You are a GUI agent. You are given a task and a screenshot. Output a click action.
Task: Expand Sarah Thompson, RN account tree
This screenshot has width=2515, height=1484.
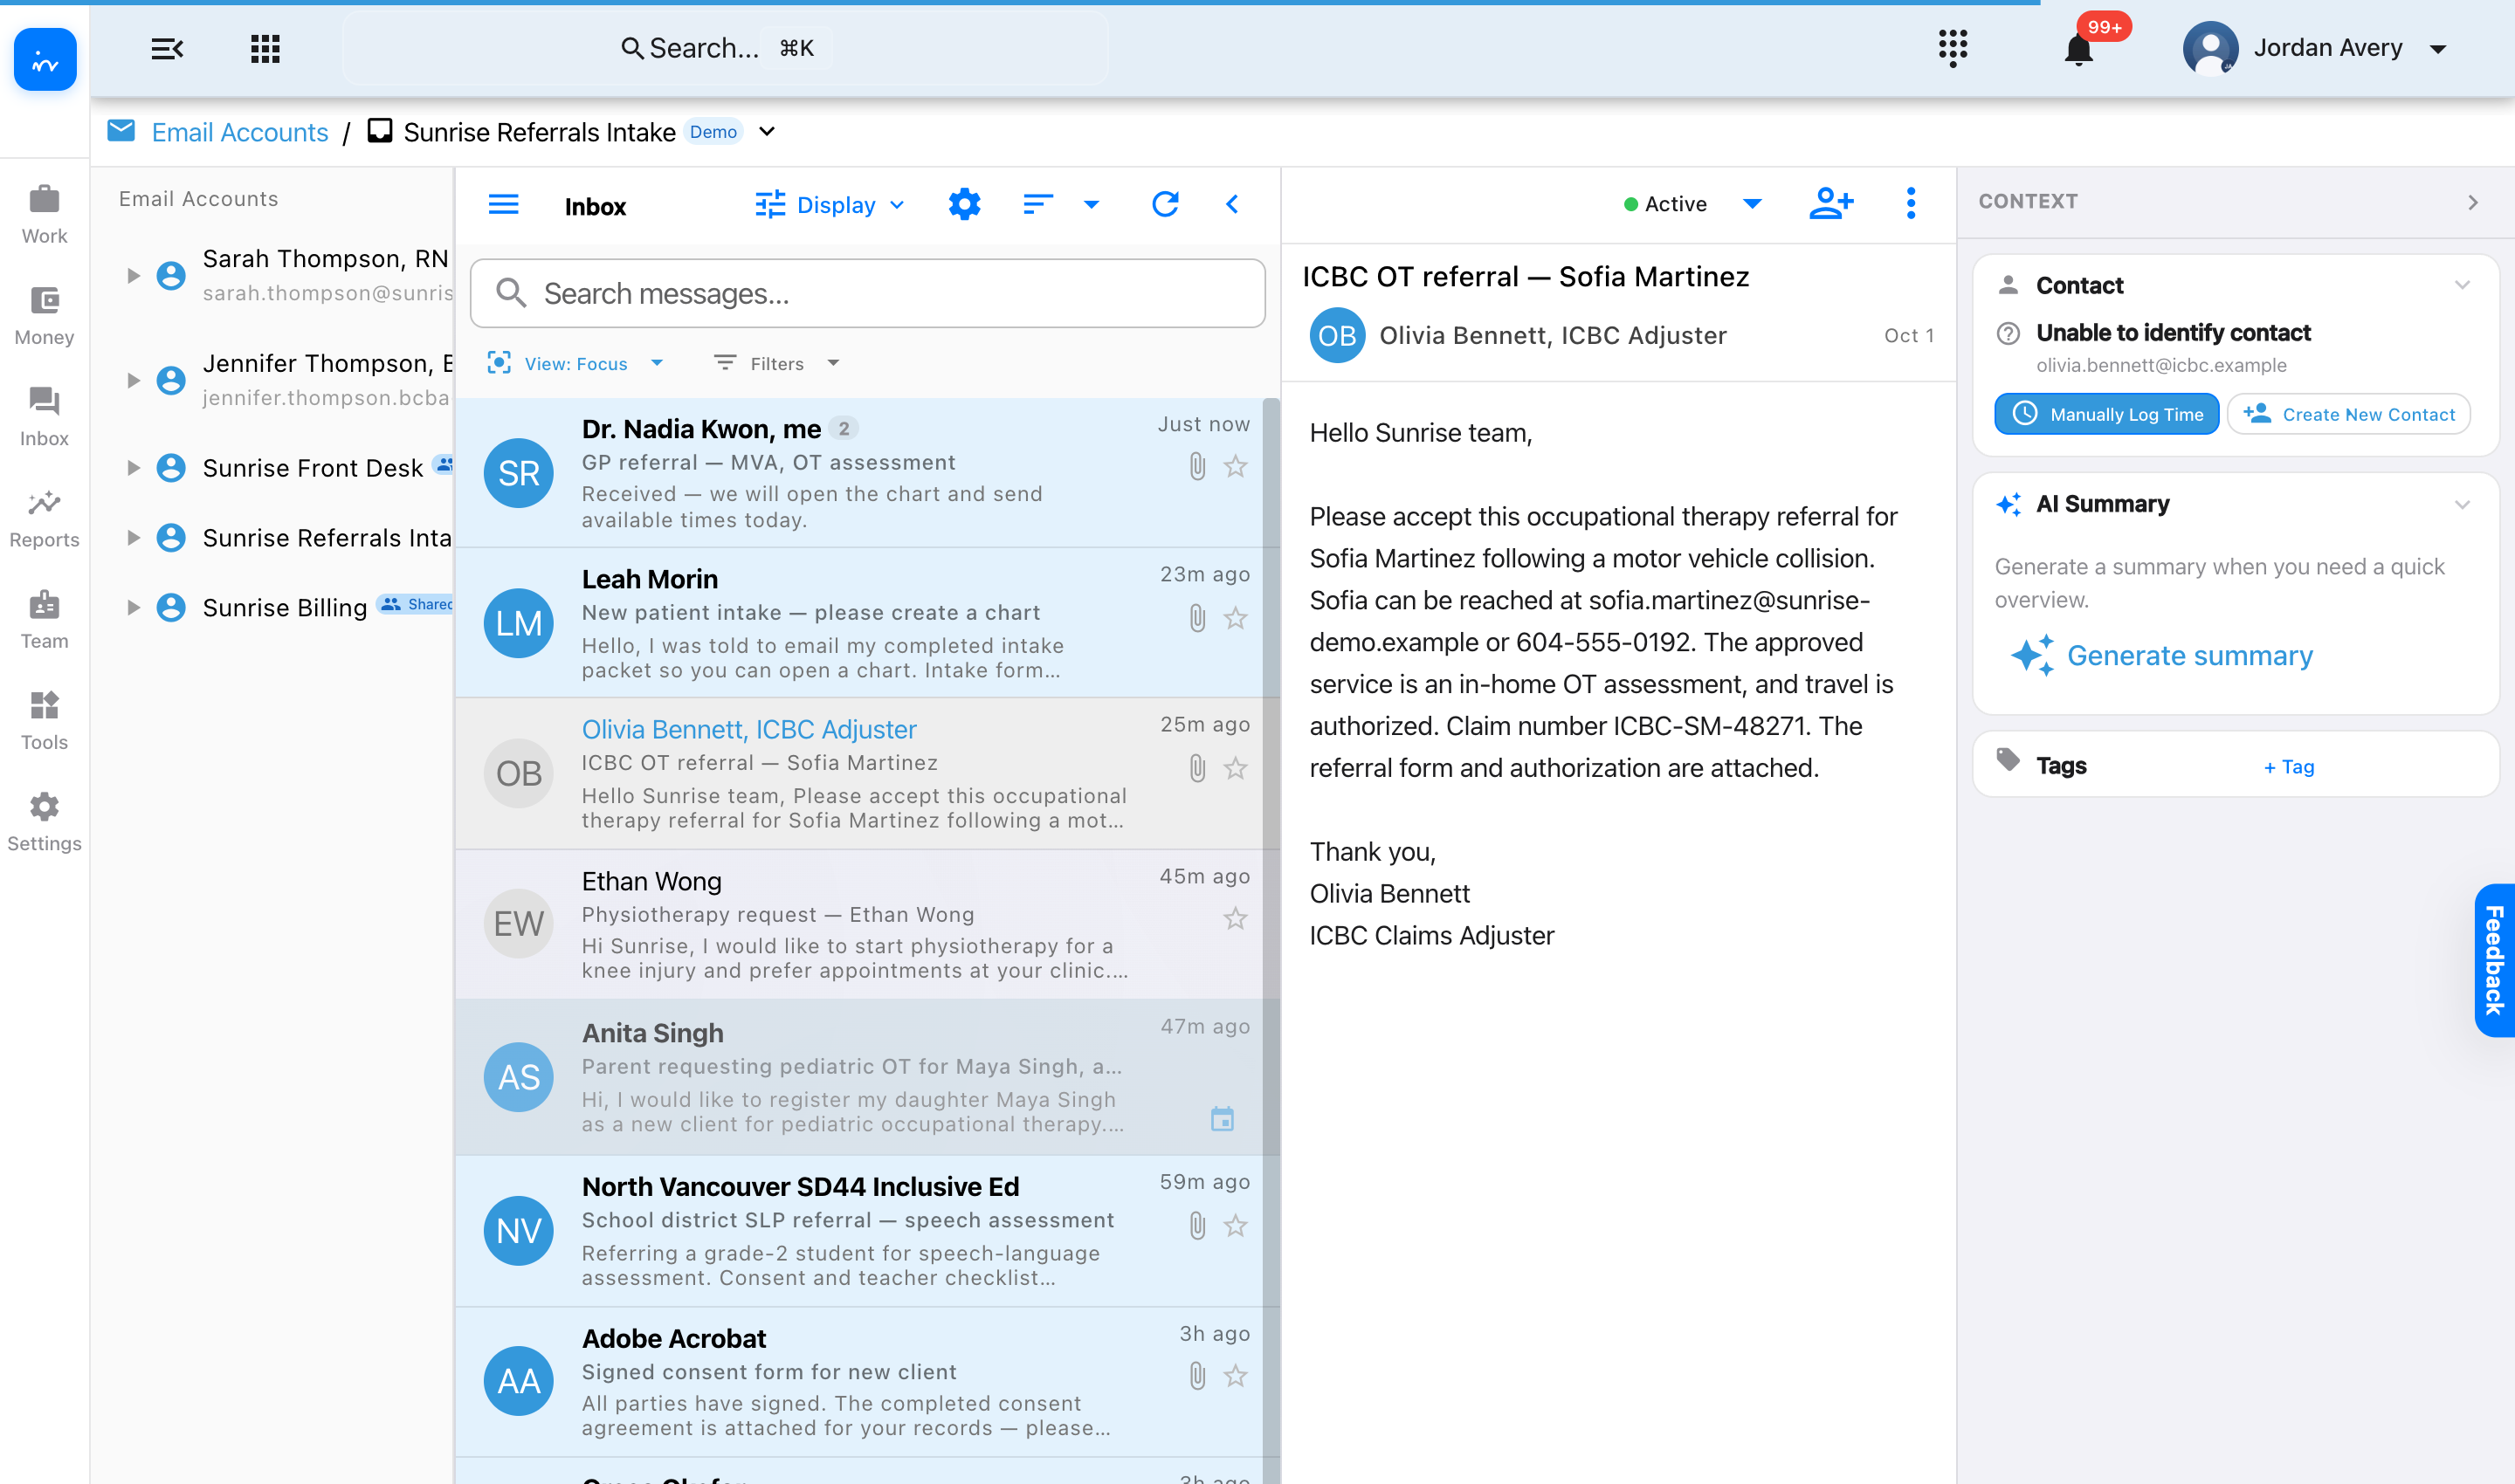(133, 275)
